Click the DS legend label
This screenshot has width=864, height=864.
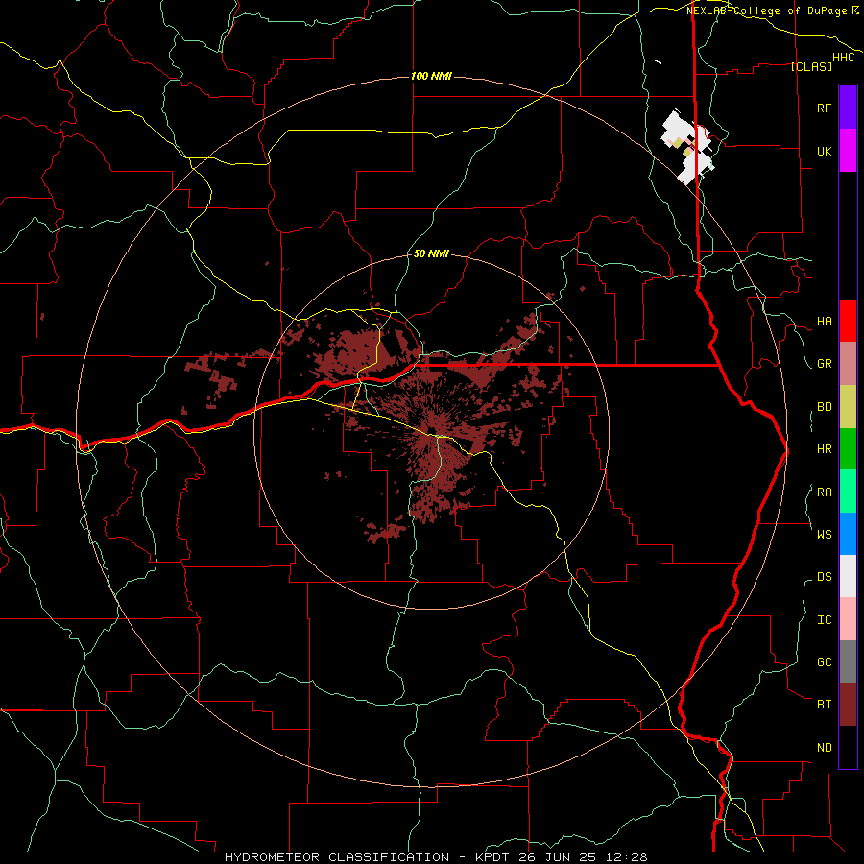coord(824,577)
